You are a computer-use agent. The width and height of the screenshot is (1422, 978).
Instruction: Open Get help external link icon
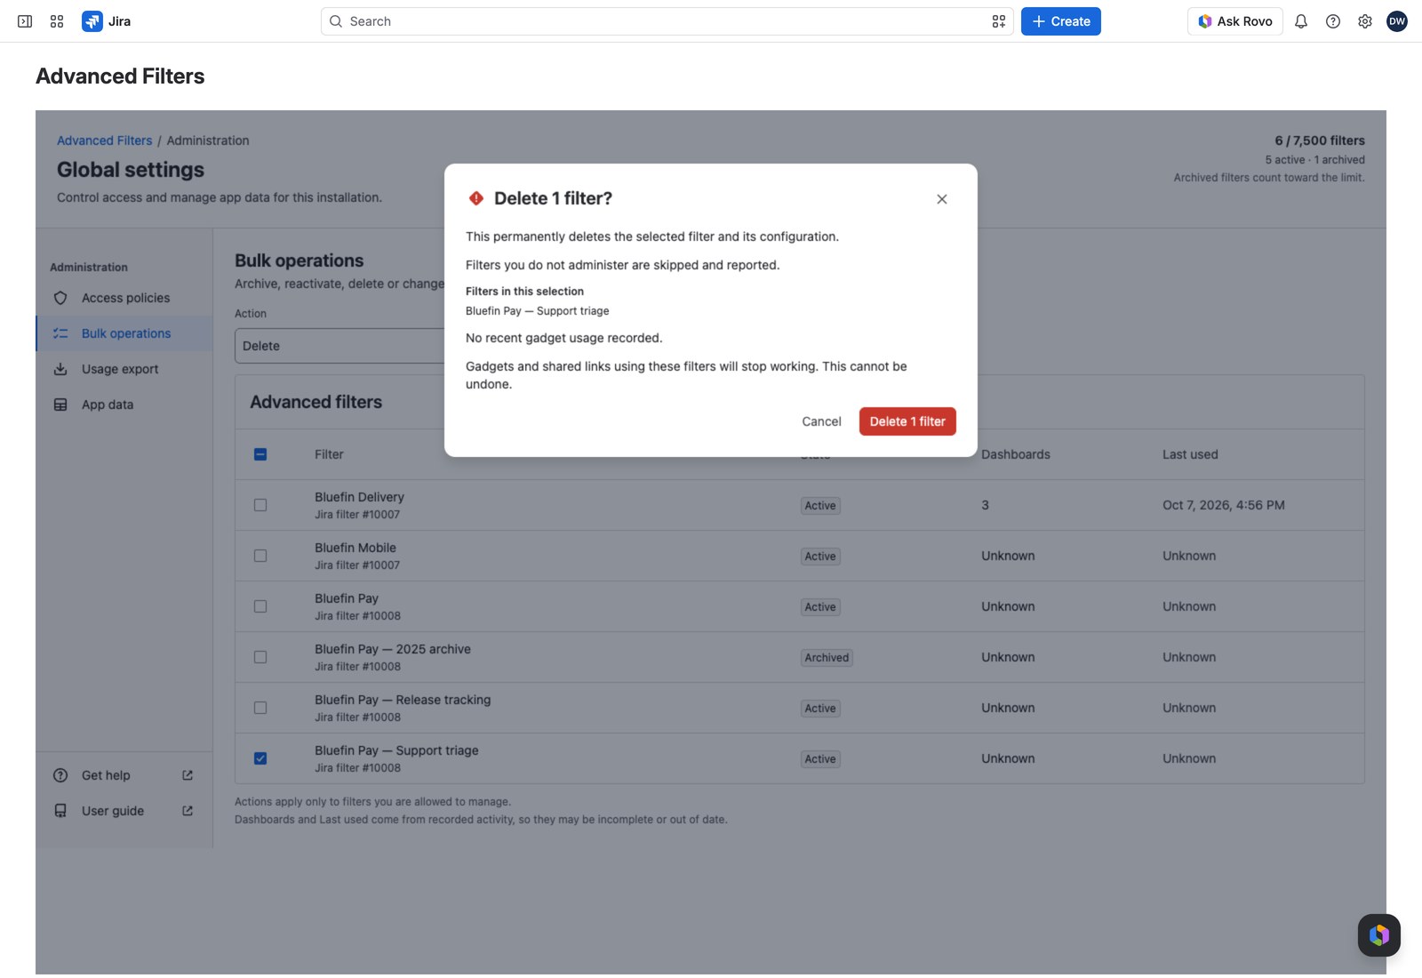[188, 775]
